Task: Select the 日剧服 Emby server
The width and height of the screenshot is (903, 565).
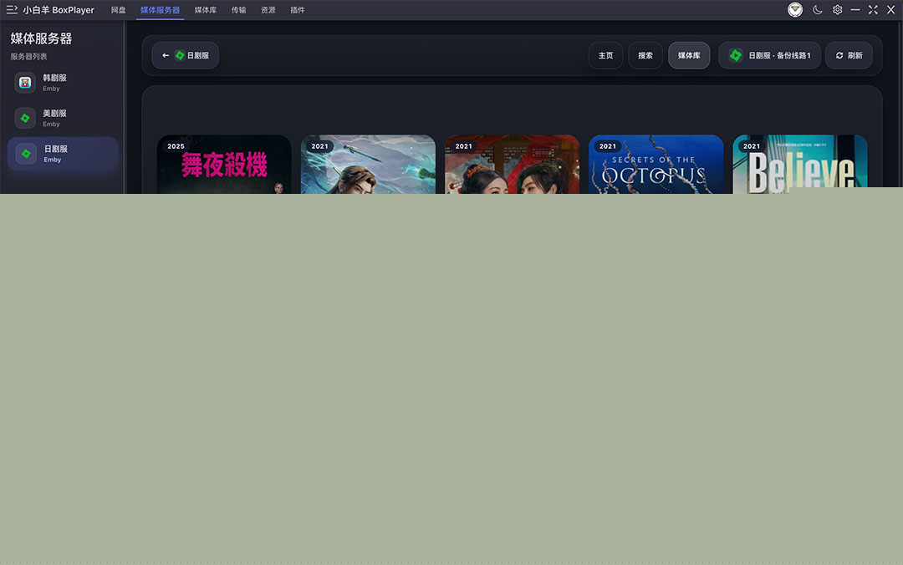Action: [x=63, y=154]
